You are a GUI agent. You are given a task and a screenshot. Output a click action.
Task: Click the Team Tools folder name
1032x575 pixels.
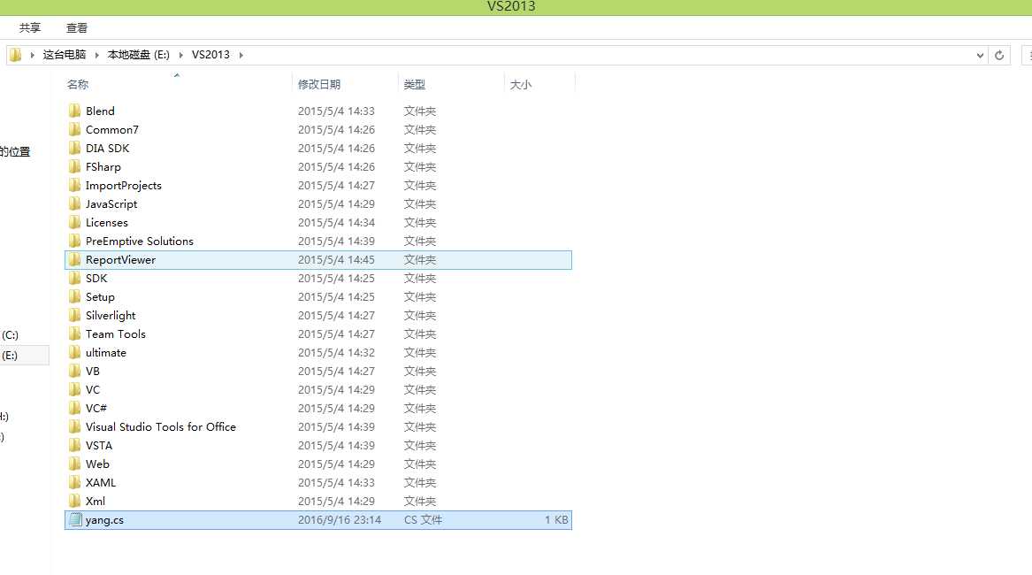pyautogui.click(x=116, y=333)
